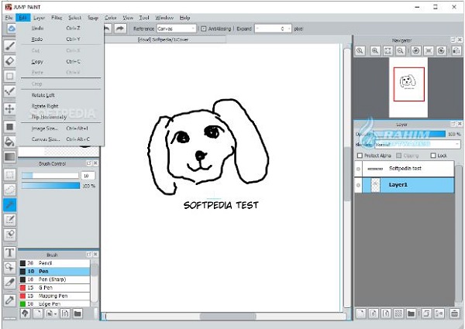The image size is (465, 329).
Task: Select the Move tool
Action: point(10,109)
